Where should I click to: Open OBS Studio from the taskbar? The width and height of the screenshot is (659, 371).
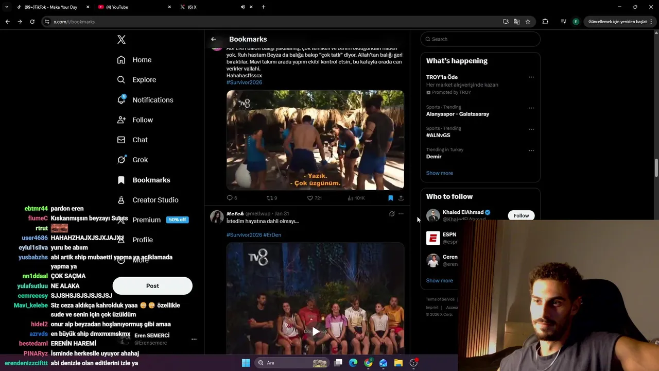click(414, 363)
